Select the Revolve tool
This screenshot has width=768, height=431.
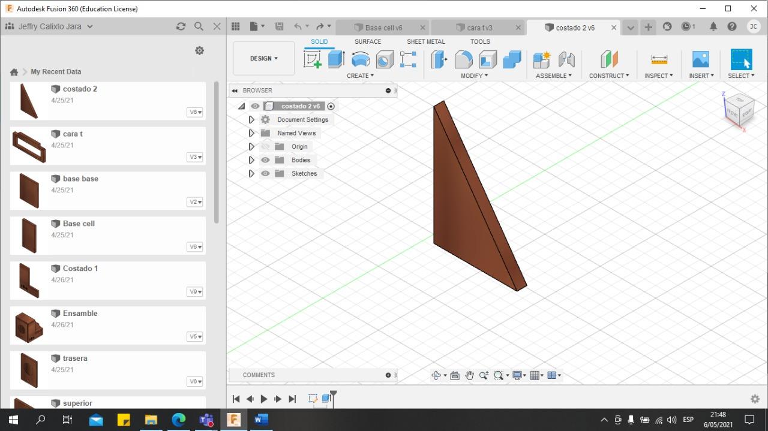pyautogui.click(x=361, y=59)
